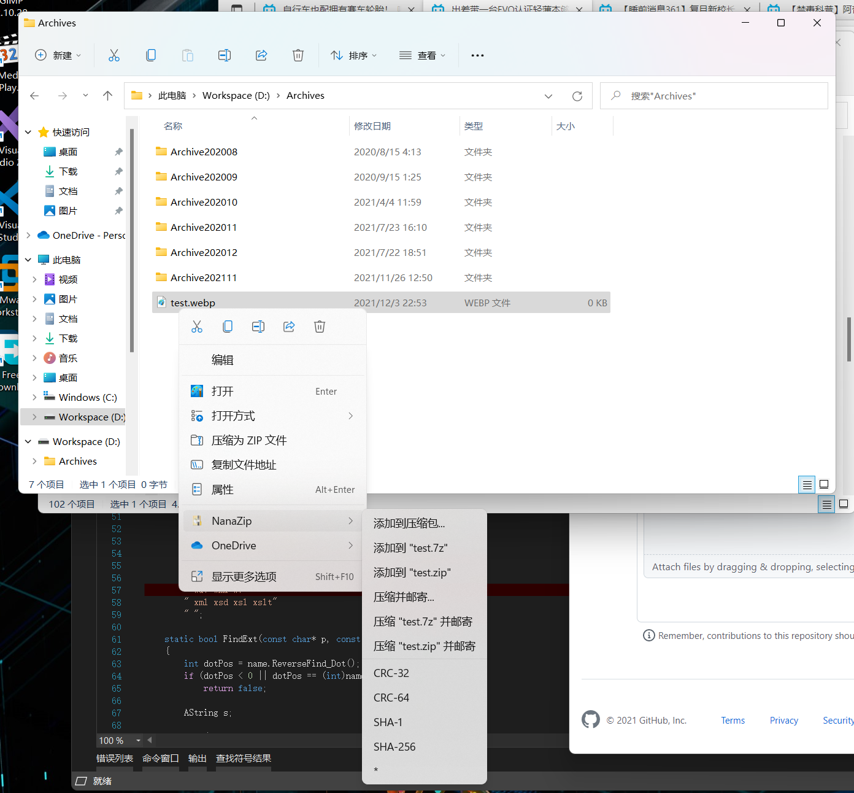Collapse the Workspace (D:) tree node
This screenshot has width=854, height=793.
(28, 441)
